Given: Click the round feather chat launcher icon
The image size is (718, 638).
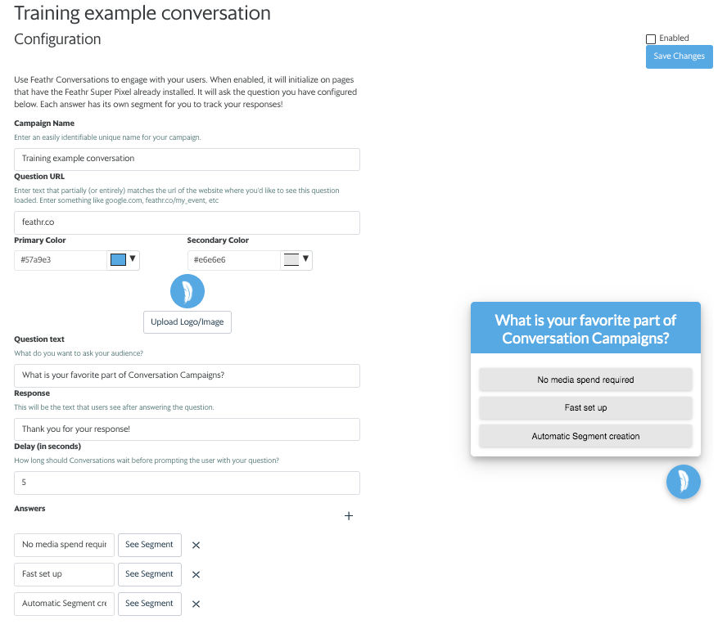Looking at the screenshot, I should [683, 482].
